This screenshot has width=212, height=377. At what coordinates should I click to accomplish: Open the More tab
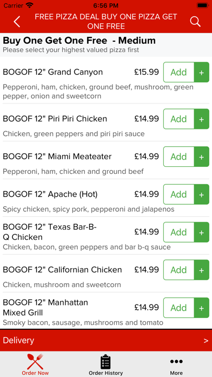[176, 365]
